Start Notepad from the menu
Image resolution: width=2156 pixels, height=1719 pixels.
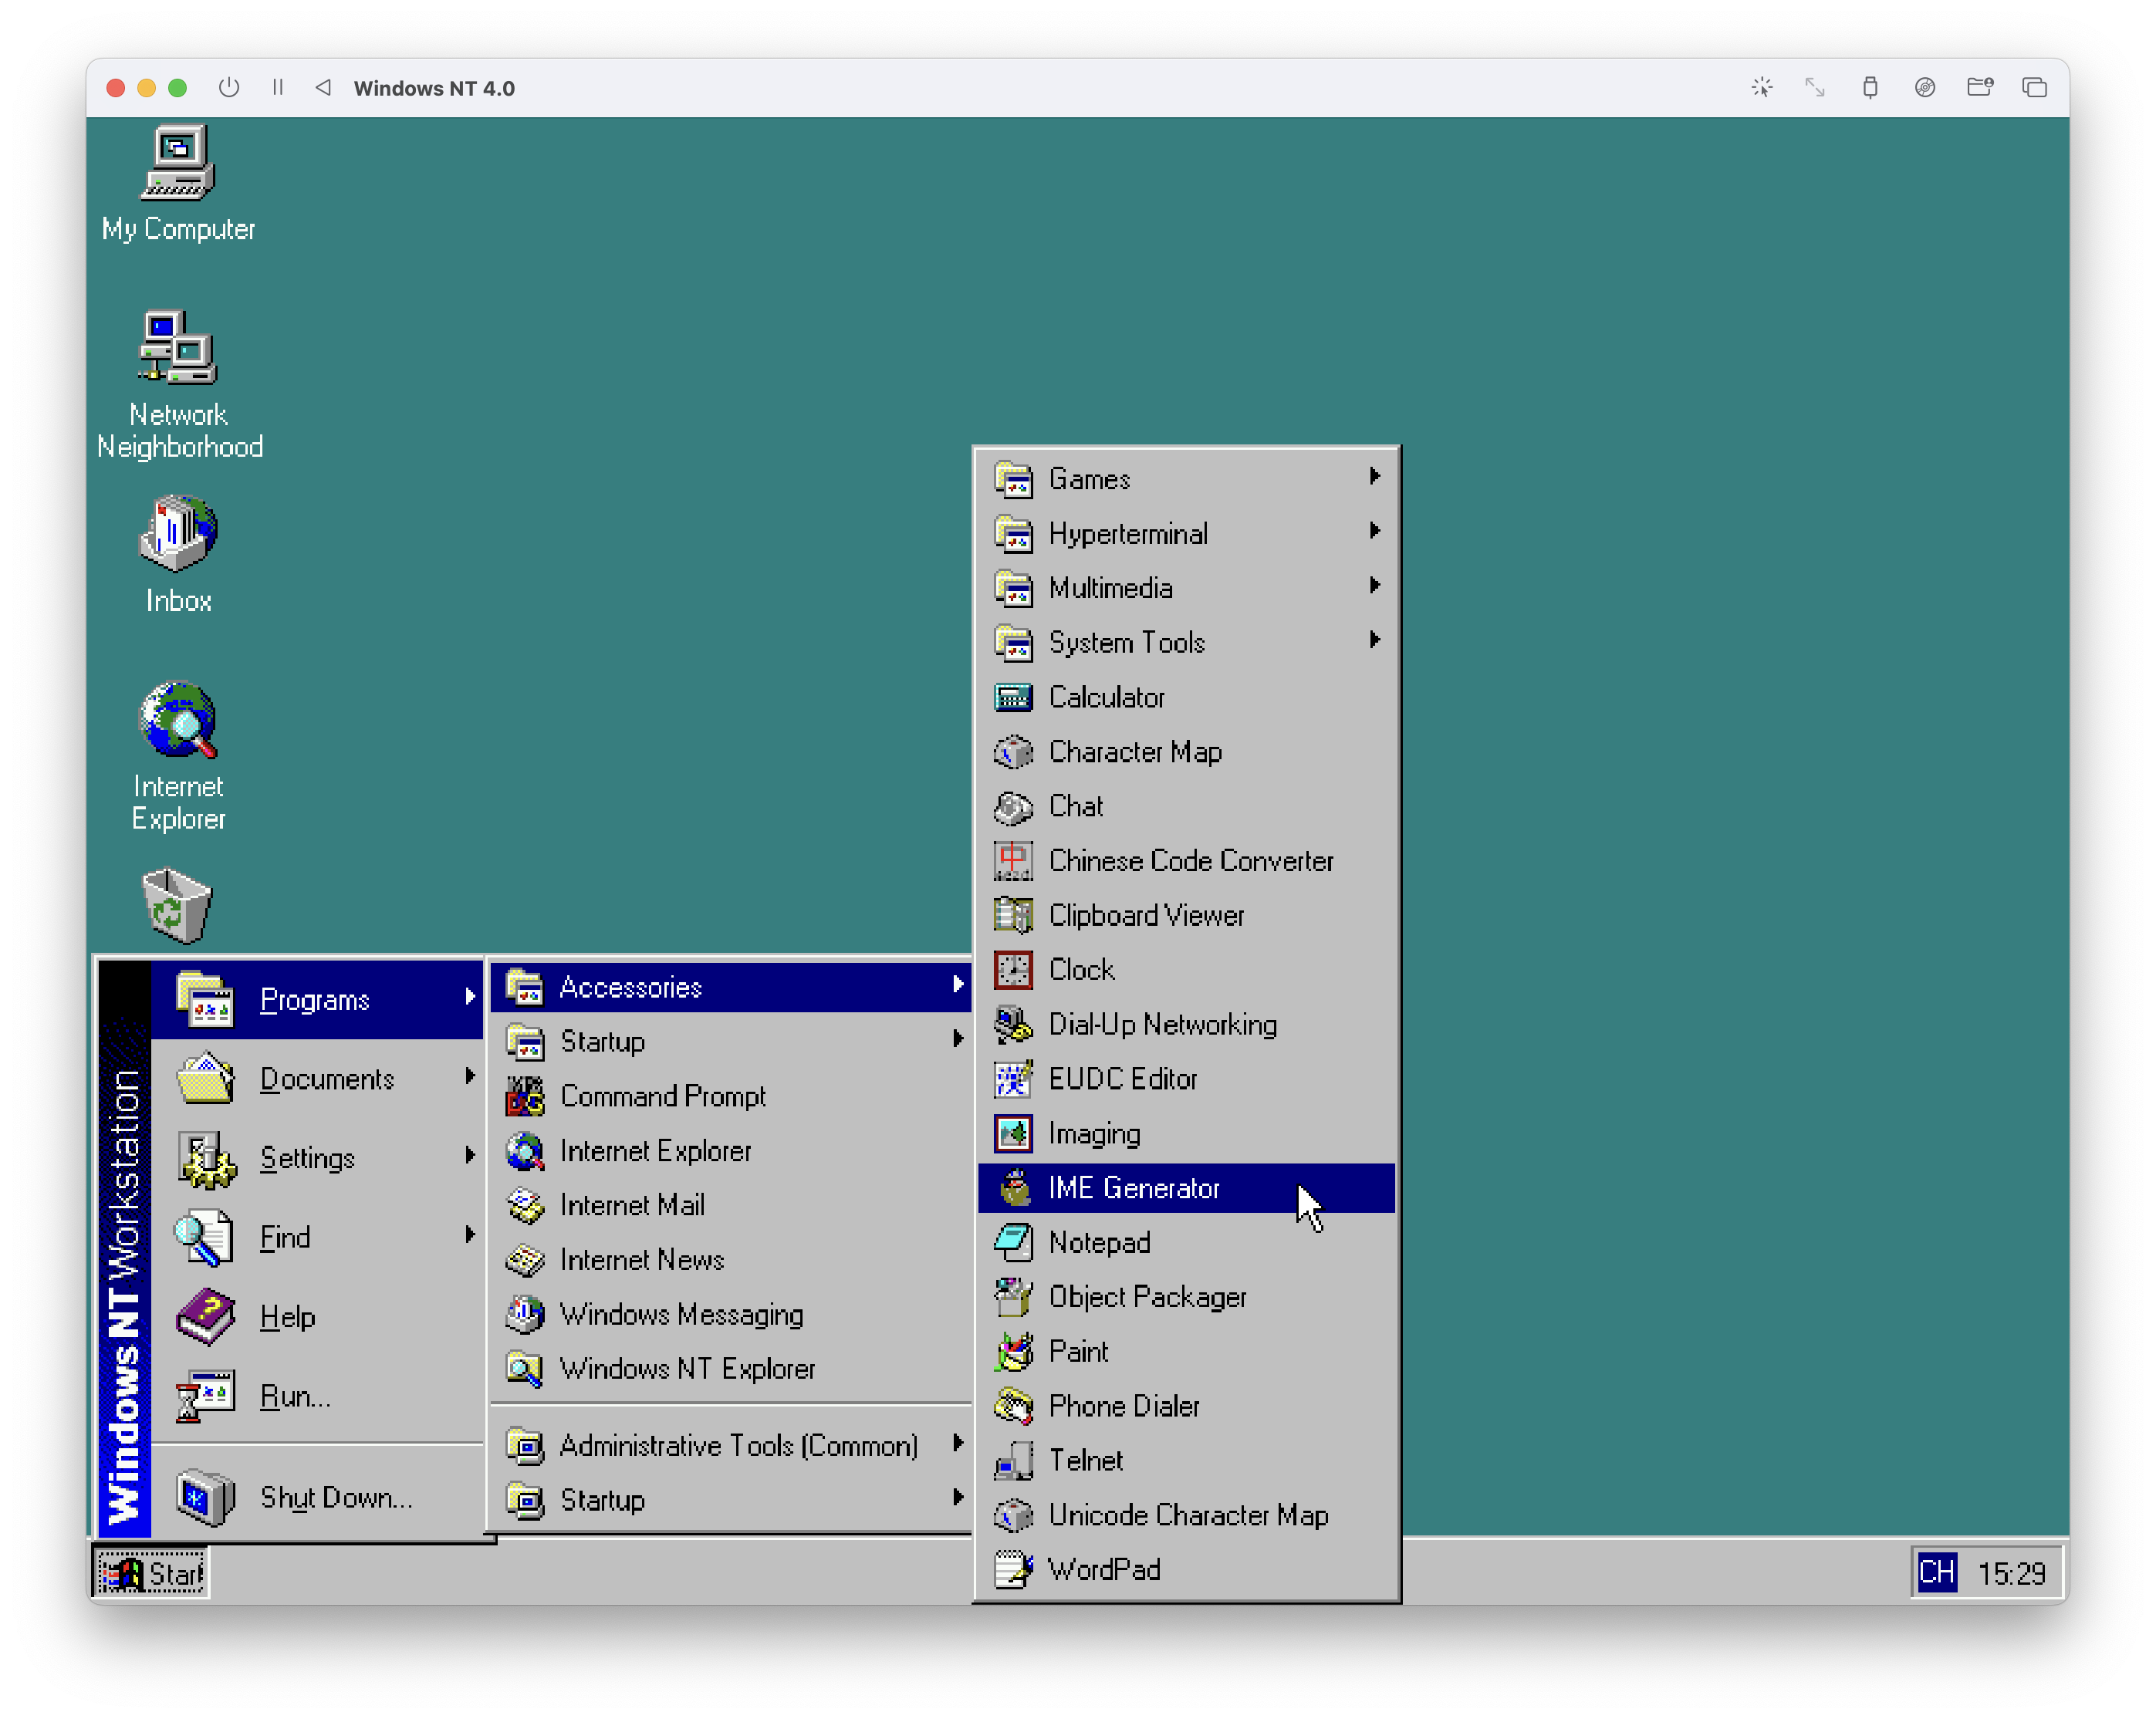pyautogui.click(x=1099, y=1242)
